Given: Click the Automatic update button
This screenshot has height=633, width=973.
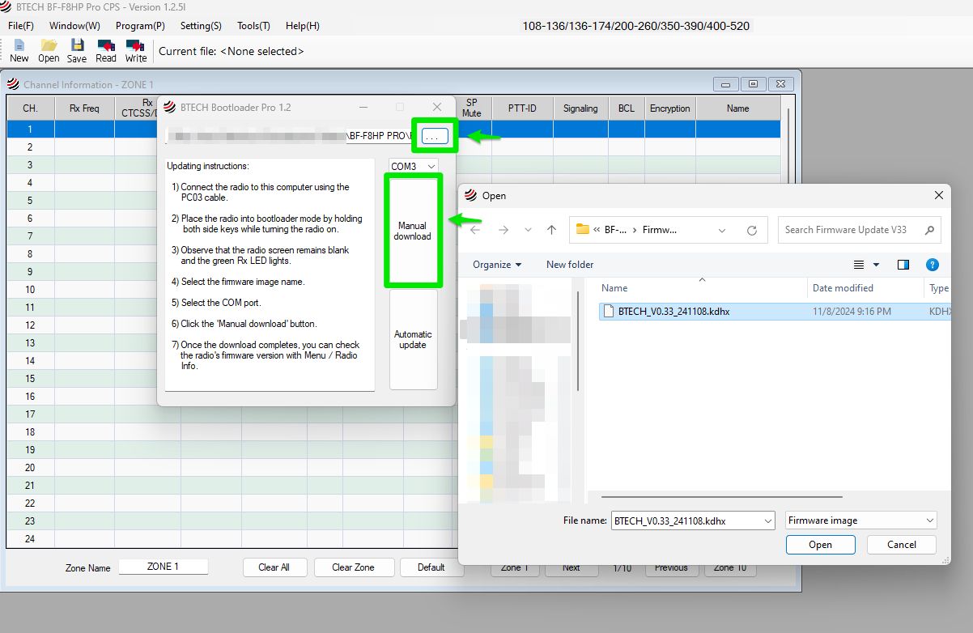Looking at the screenshot, I should (x=413, y=340).
